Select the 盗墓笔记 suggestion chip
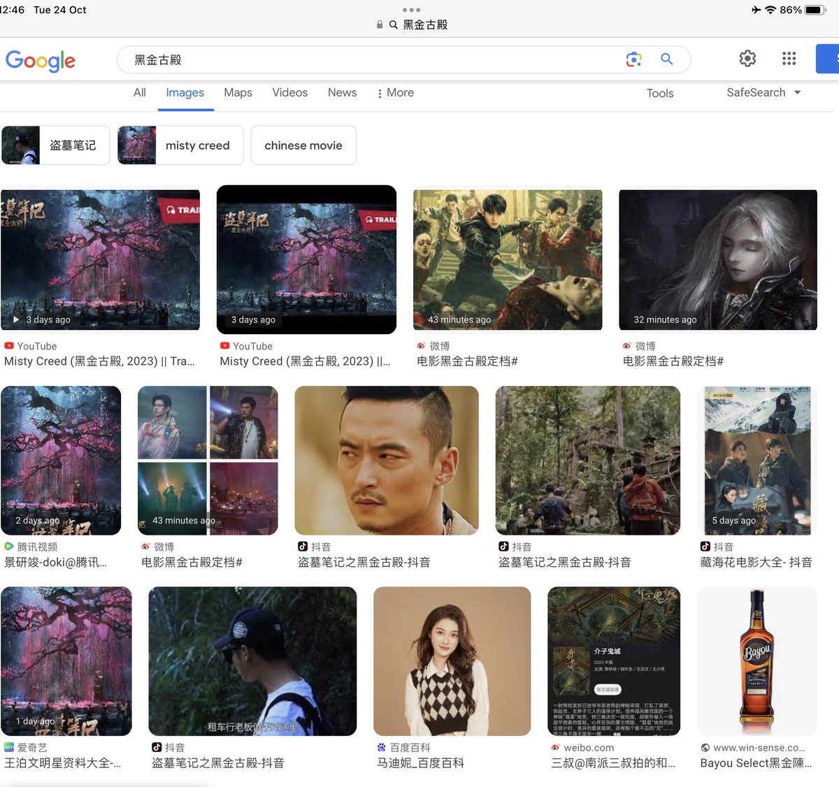Screen dimensions: 839x787 tap(56, 145)
